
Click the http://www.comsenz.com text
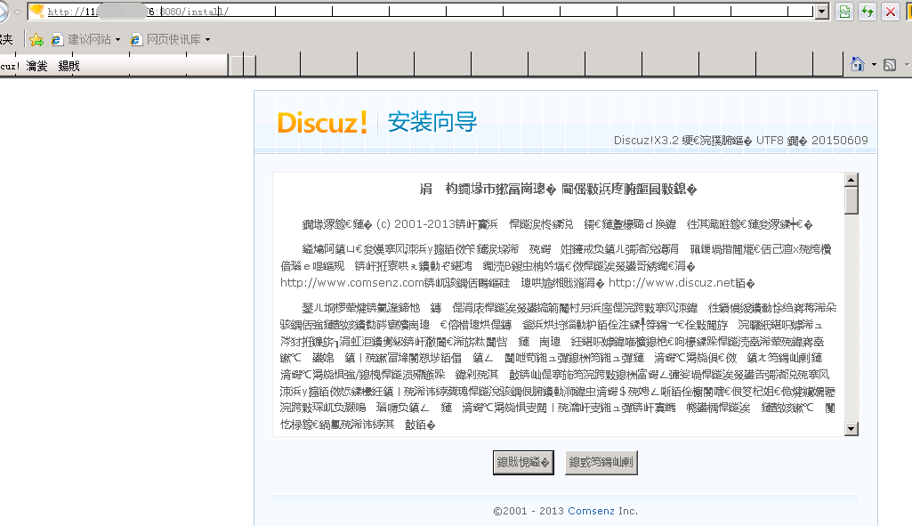pyautogui.click(x=352, y=283)
